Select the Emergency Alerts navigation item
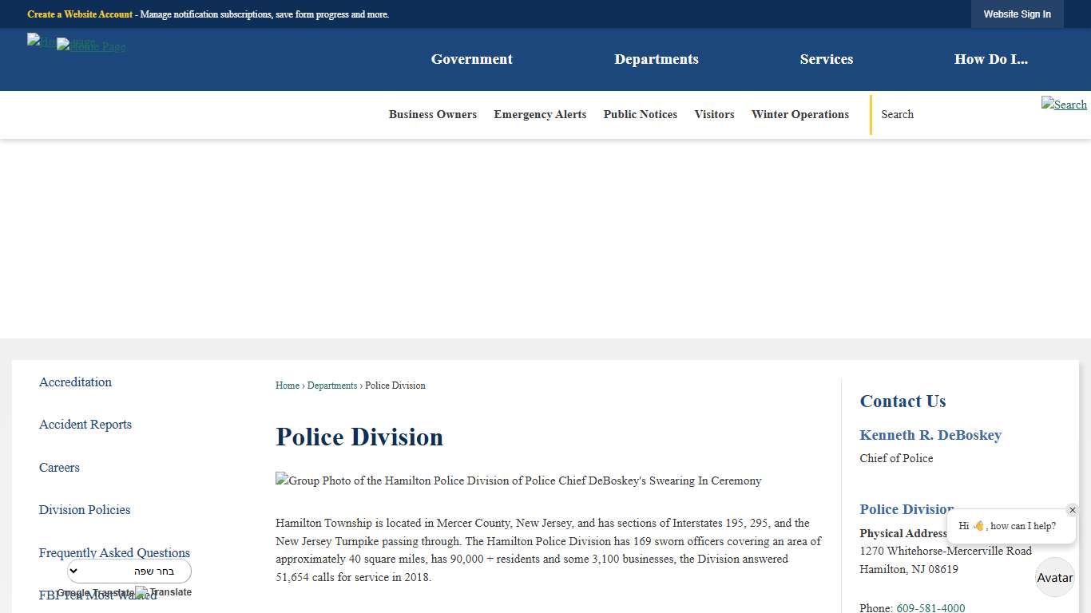The height and width of the screenshot is (613, 1091). pos(540,115)
